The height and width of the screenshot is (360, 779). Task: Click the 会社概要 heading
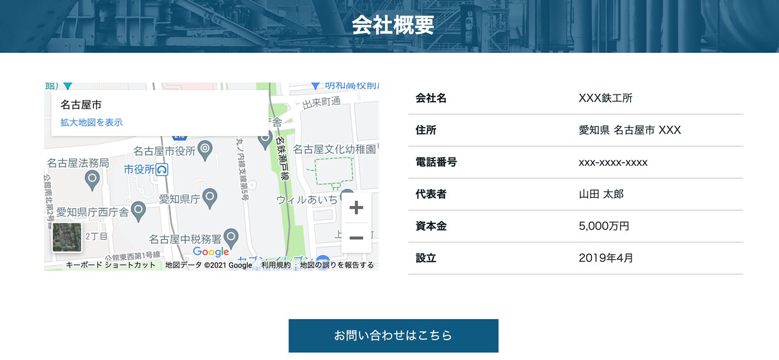[393, 25]
